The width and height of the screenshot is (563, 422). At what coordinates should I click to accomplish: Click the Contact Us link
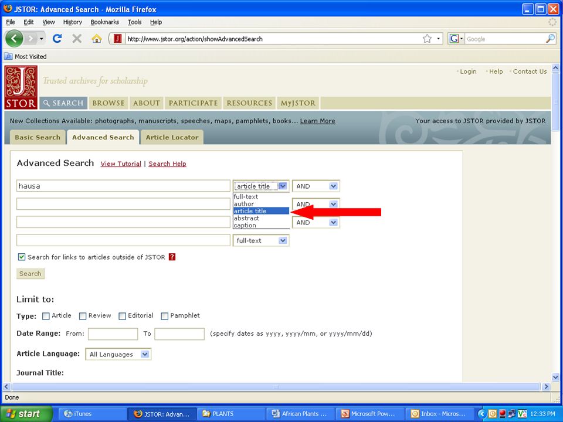pos(530,72)
